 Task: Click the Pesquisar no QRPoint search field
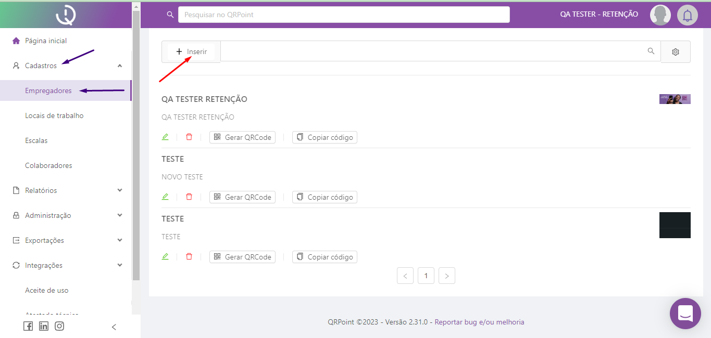(343, 15)
